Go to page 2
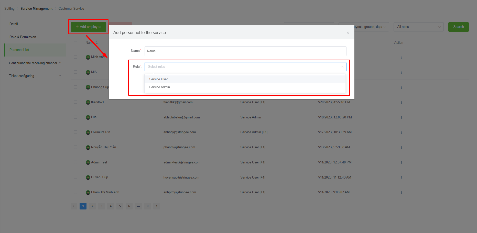The height and width of the screenshot is (233, 477). pyautogui.click(x=92, y=206)
